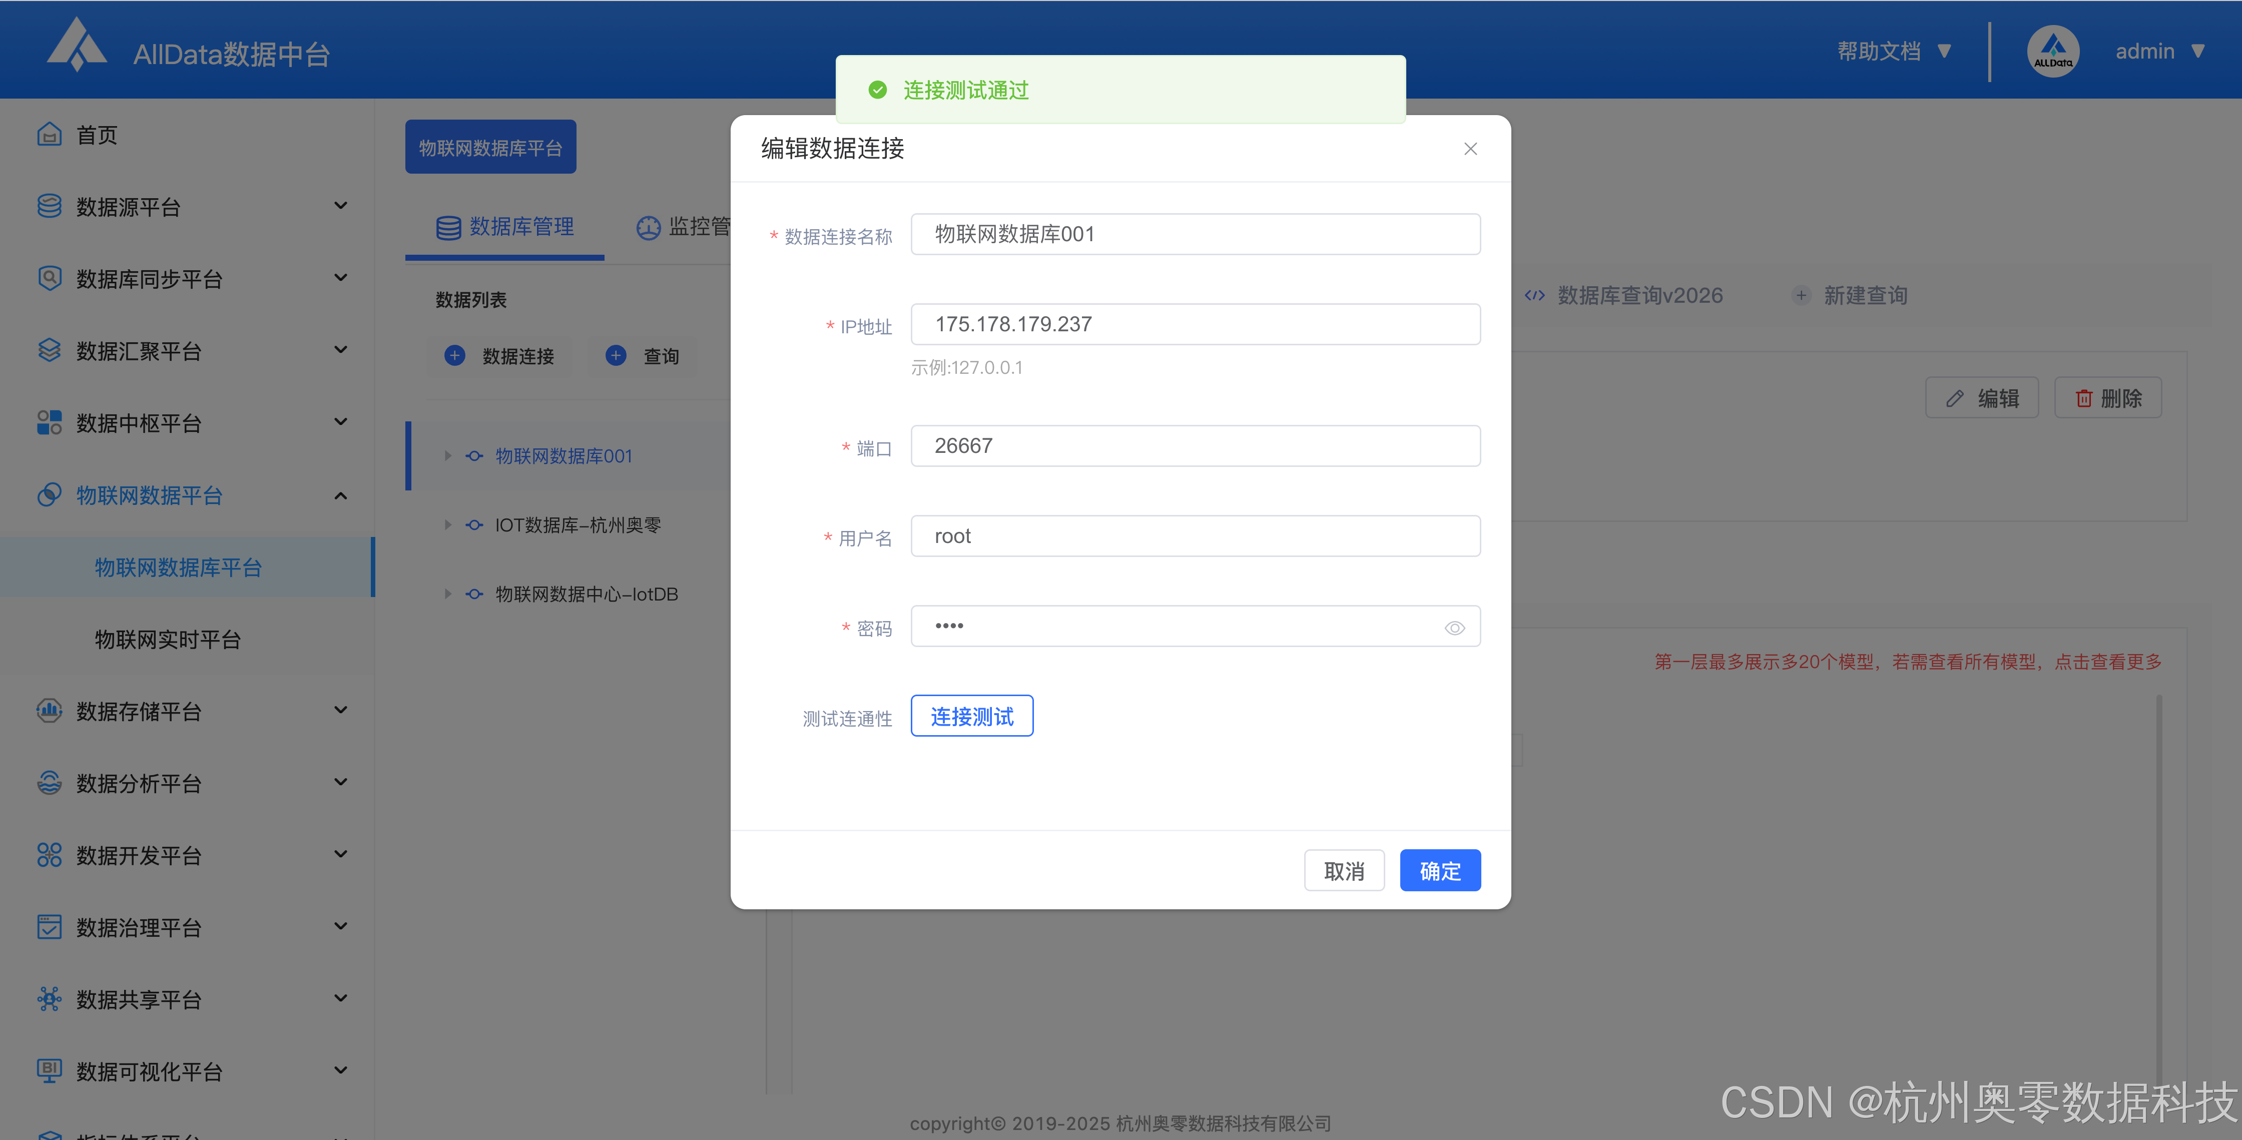The image size is (2242, 1140).
Task: Click the data sharing platform icon
Action: 49,998
